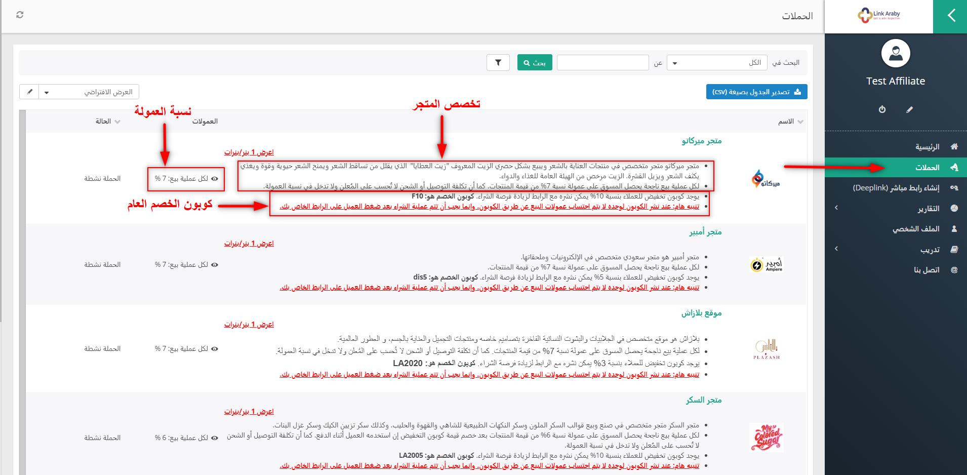Click the Test Affiliate user name
The height and width of the screenshot is (475, 967).
coord(896,81)
